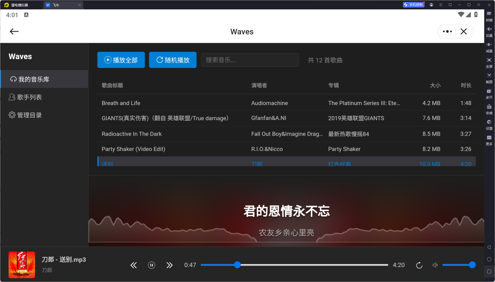
Task: Enable fullscreen with the 全屏 icon
Action: [x=489, y=63]
